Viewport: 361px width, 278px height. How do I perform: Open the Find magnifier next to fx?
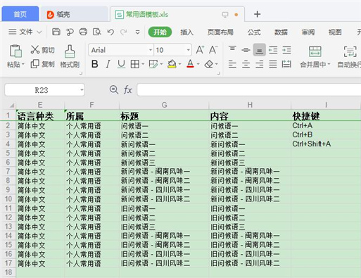(114, 89)
